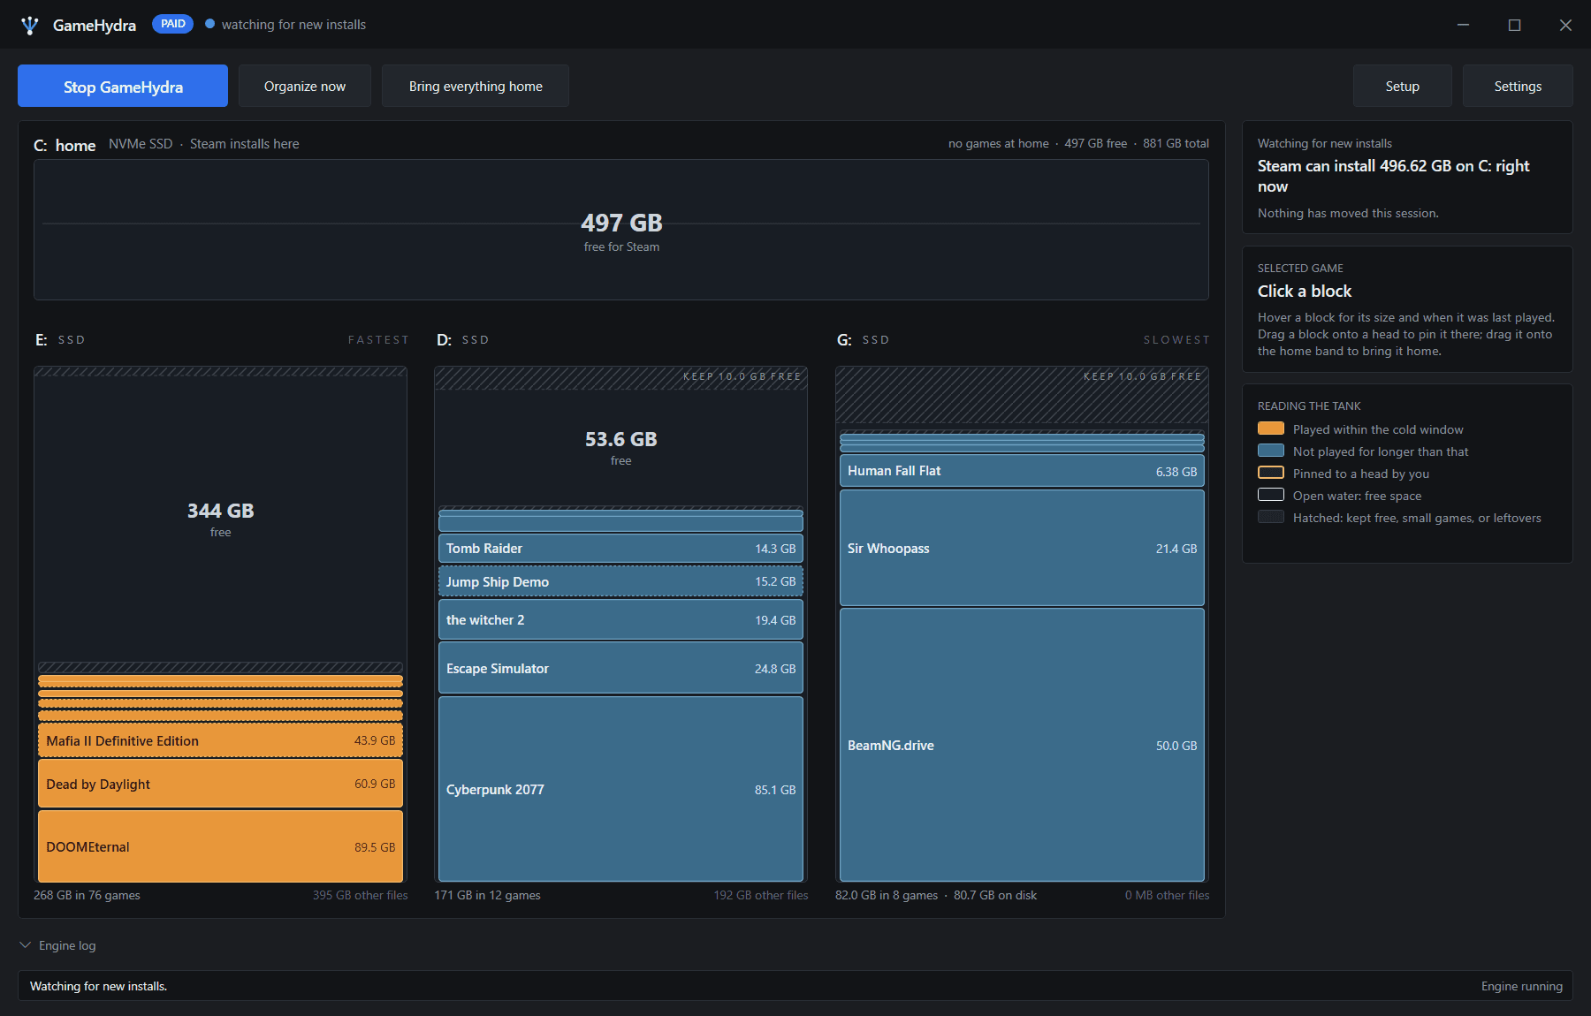Image resolution: width=1591 pixels, height=1016 pixels.
Task: Select the Human Fall Flat block
Action: [1022, 471]
